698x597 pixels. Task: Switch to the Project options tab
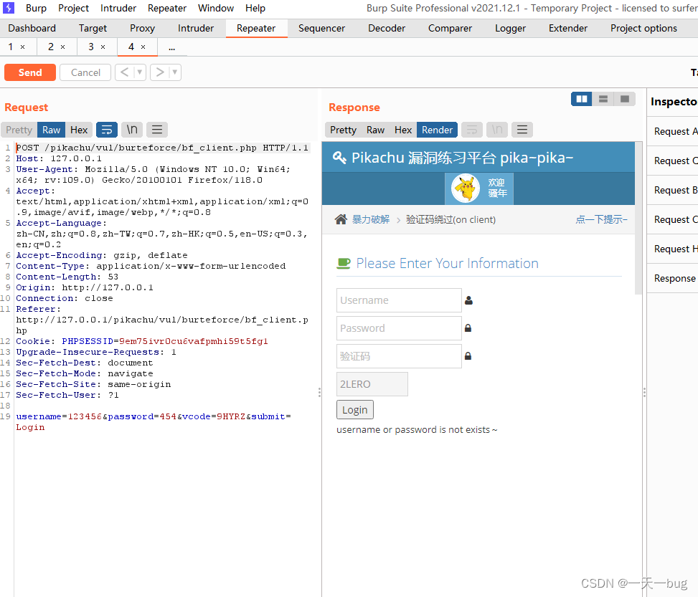click(x=643, y=29)
